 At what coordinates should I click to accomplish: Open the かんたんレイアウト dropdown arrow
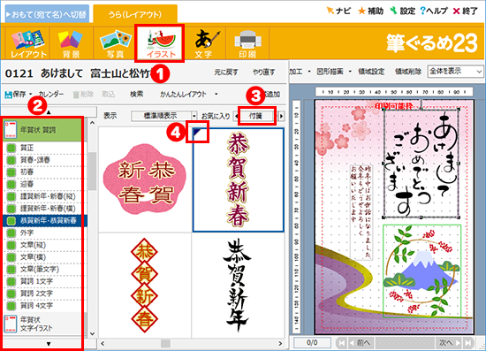pyautogui.click(x=216, y=95)
